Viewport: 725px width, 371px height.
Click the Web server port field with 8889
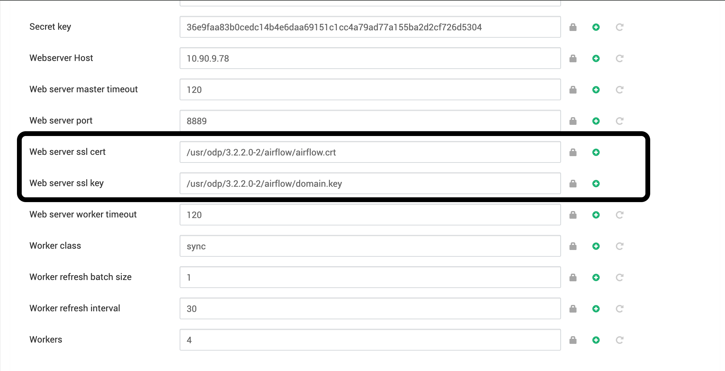370,121
